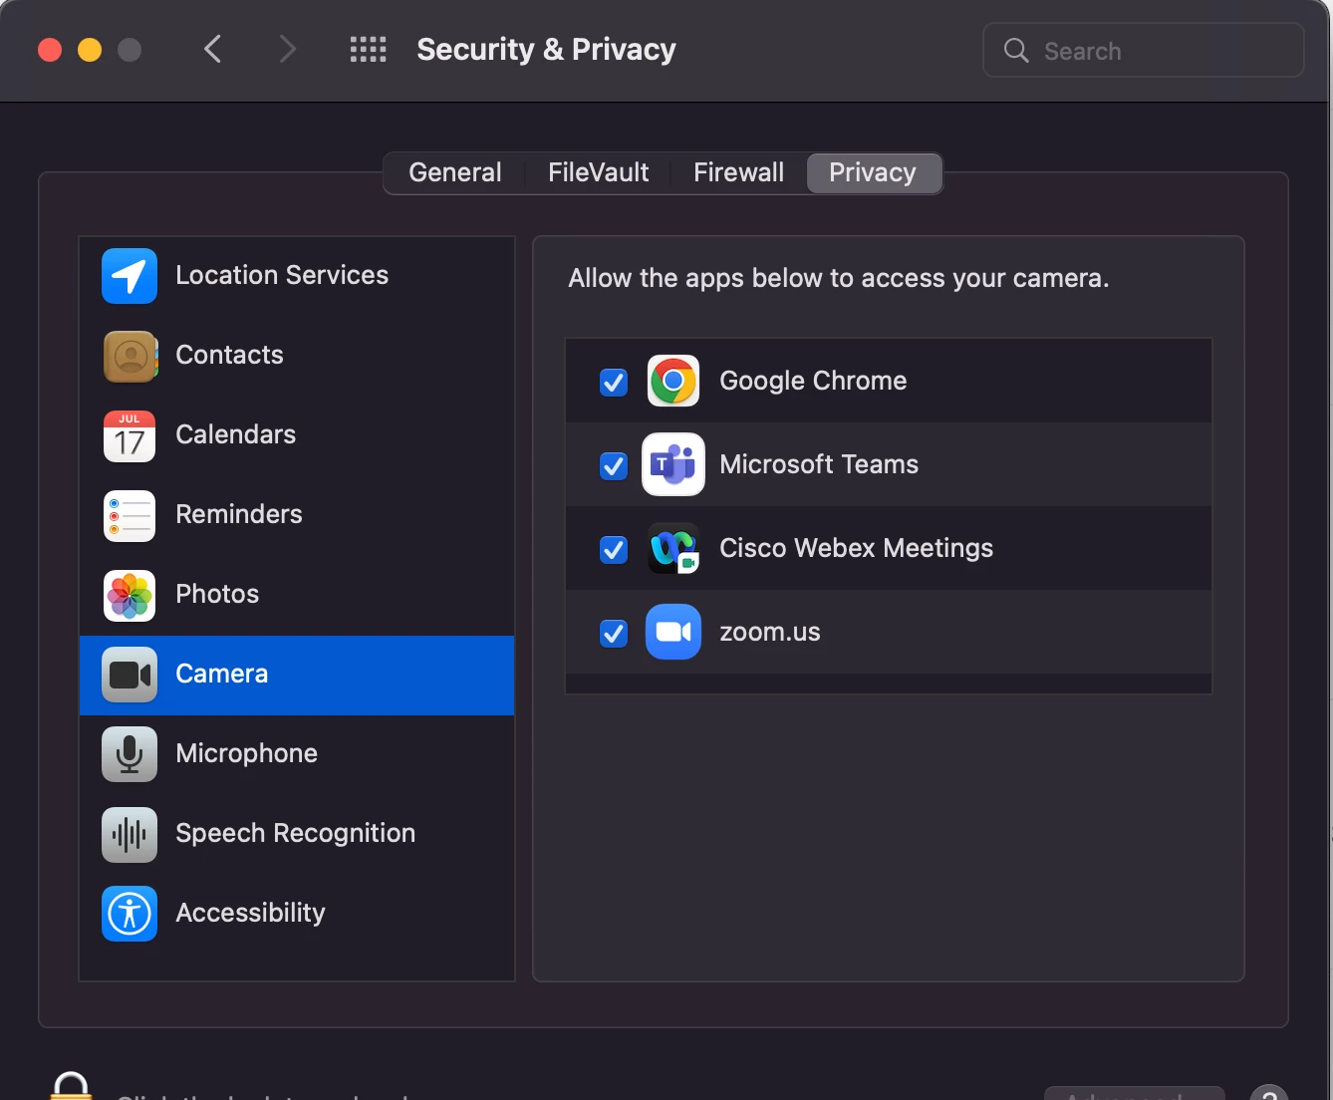1333x1100 pixels.
Task: Select the Camera label in the sidebar
Action: (221, 674)
